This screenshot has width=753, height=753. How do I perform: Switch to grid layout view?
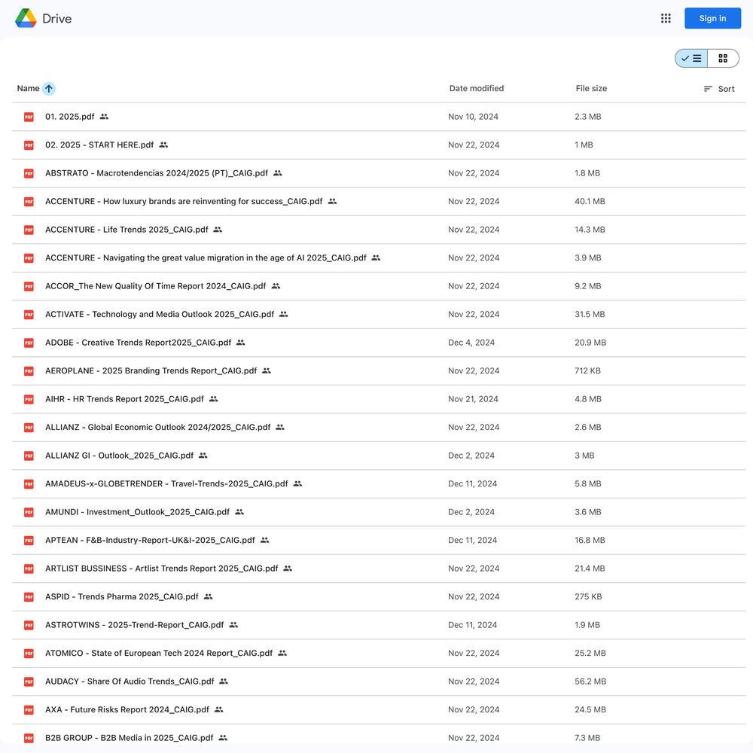[x=723, y=59]
